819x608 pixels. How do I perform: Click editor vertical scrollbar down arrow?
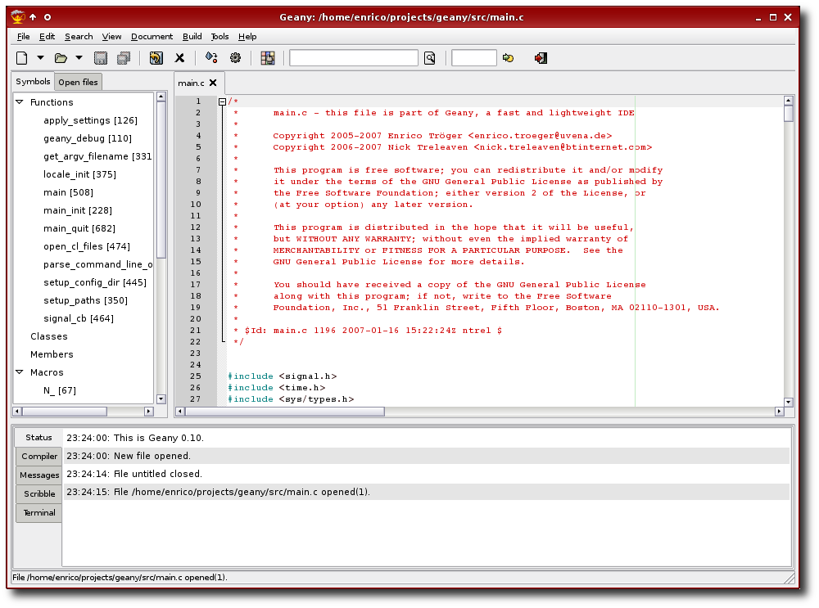pos(789,402)
